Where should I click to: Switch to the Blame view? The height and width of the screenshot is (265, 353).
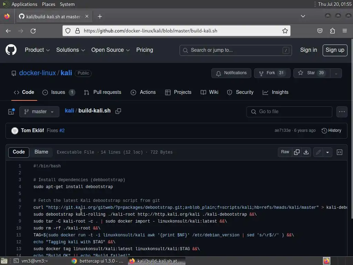click(41, 152)
